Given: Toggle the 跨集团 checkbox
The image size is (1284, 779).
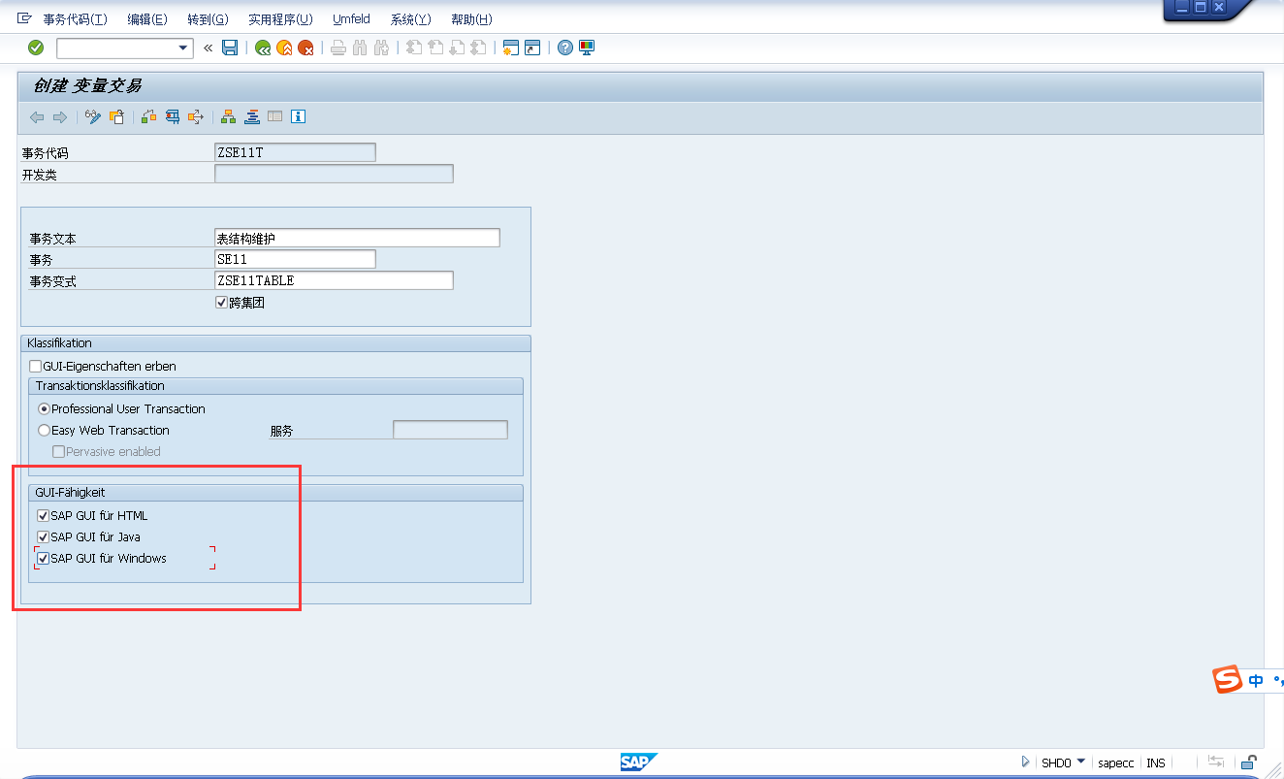Looking at the screenshot, I should point(221,302).
